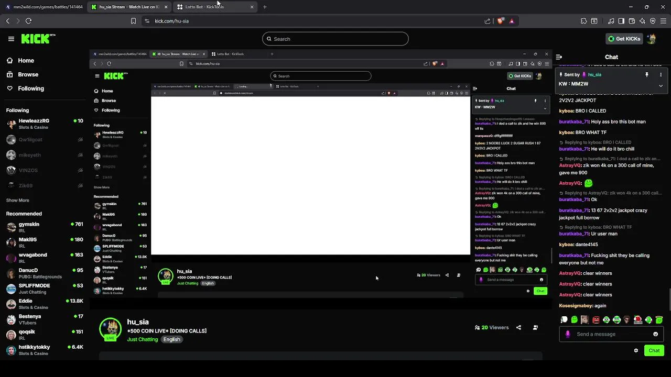This screenshot has width=671, height=377.
Task: Open the Kick sidebar hamburger menu
Action: click(x=11, y=39)
